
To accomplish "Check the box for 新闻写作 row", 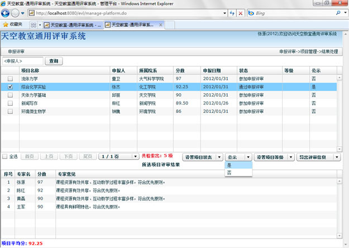I will pos(10,103).
